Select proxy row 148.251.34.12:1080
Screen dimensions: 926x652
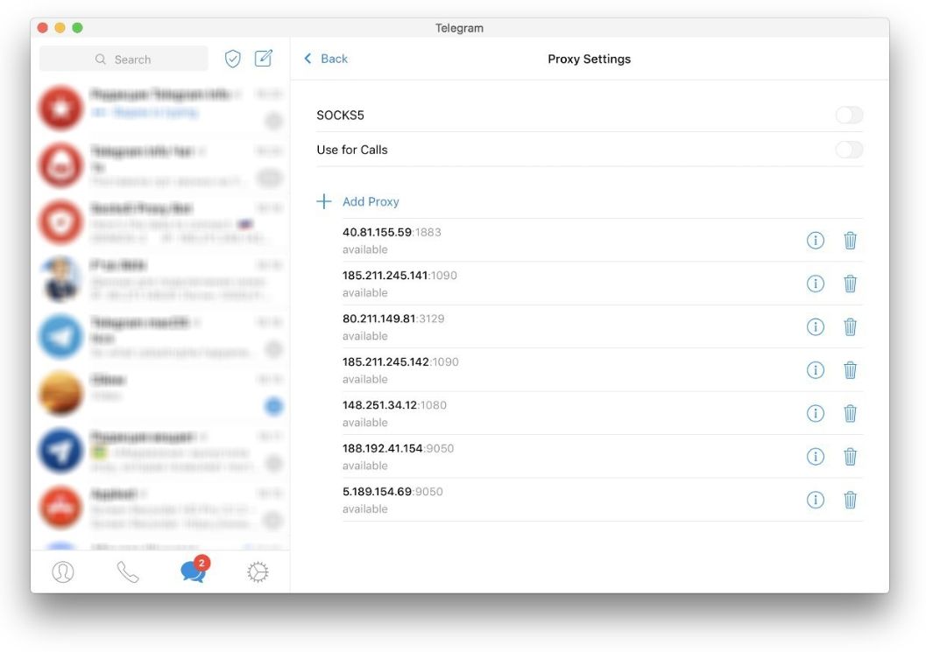603,413
